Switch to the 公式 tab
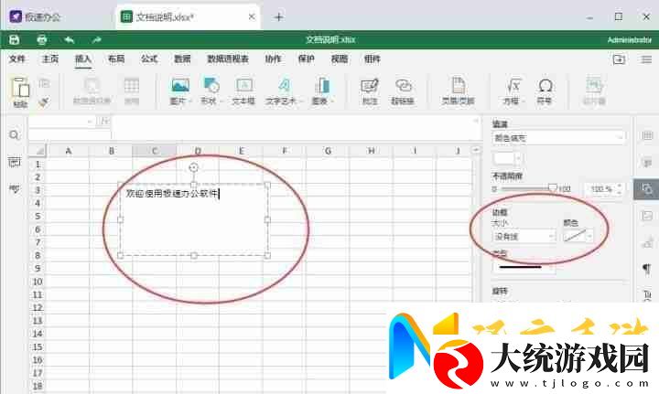Viewport: 659px width, 394px height. (149, 59)
